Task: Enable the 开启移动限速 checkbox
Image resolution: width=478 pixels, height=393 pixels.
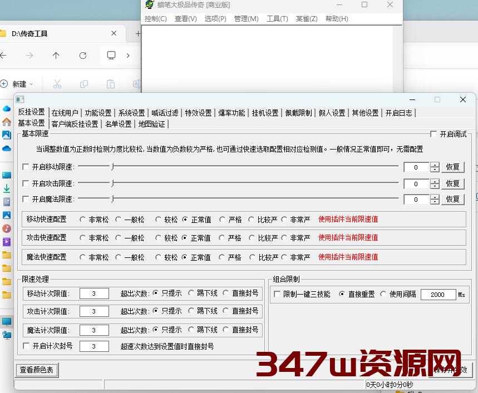Action: pyautogui.click(x=25, y=167)
